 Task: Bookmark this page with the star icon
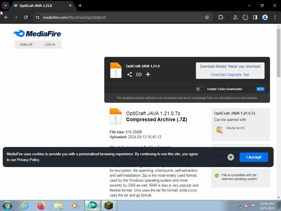[x=207, y=17]
